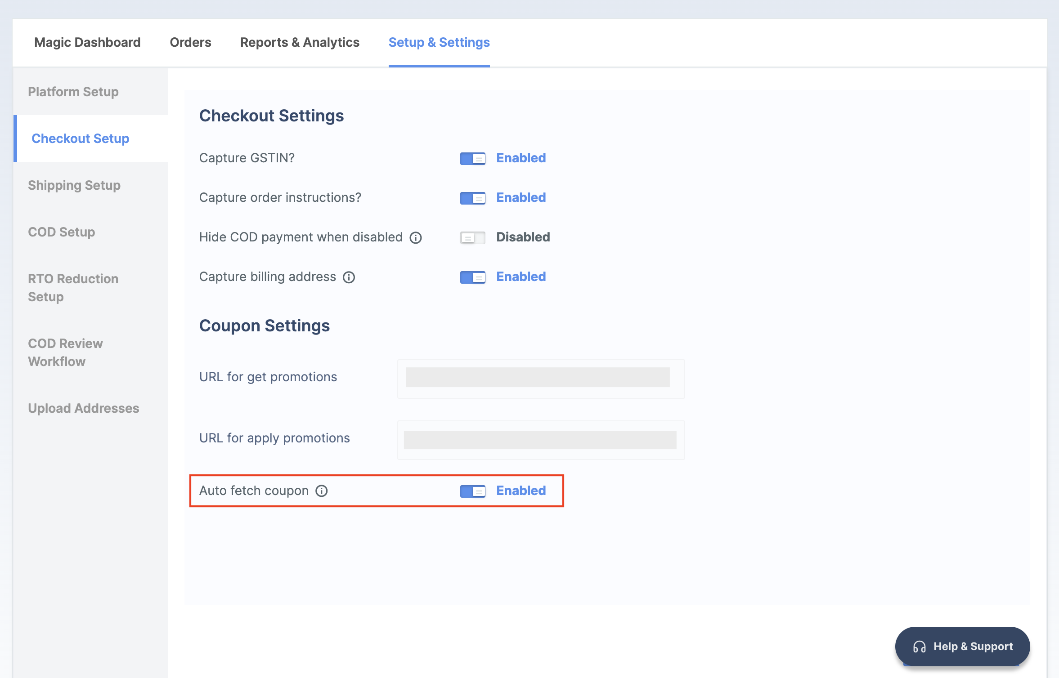This screenshot has width=1059, height=678.
Task: Navigate to Shipping Setup section
Action: click(74, 185)
